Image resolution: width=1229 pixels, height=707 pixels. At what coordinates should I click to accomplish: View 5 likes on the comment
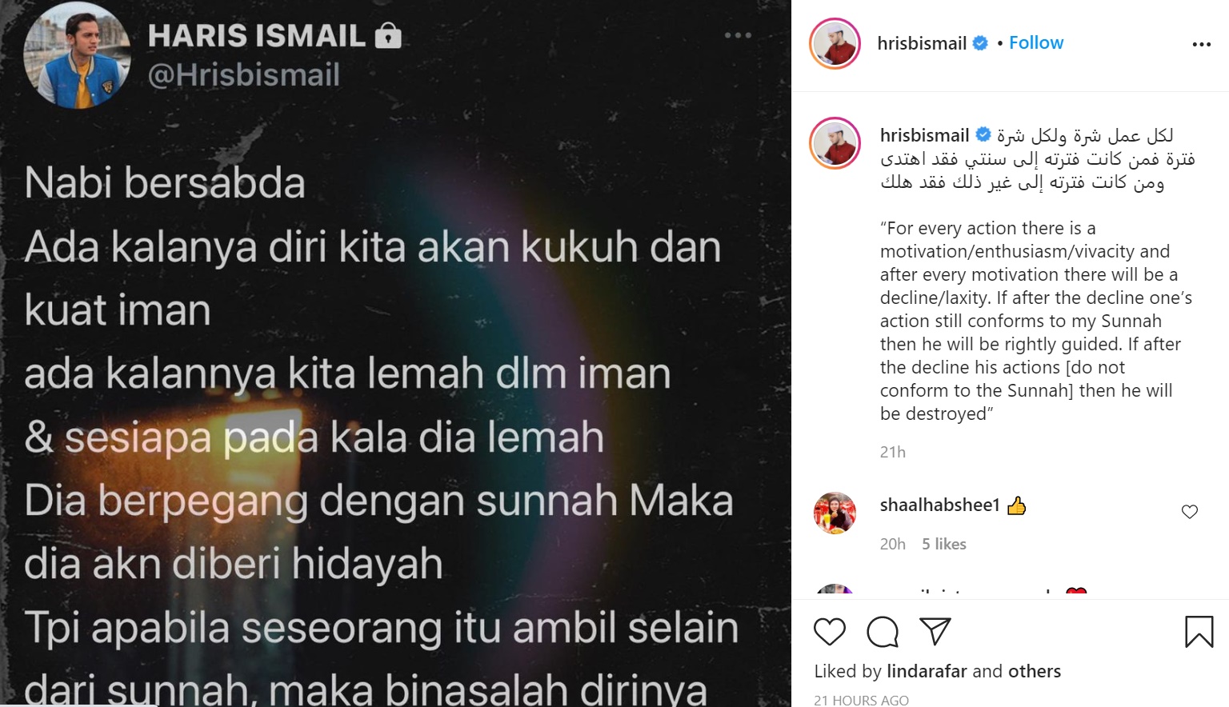pyautogui.click(x=944, y=544)
